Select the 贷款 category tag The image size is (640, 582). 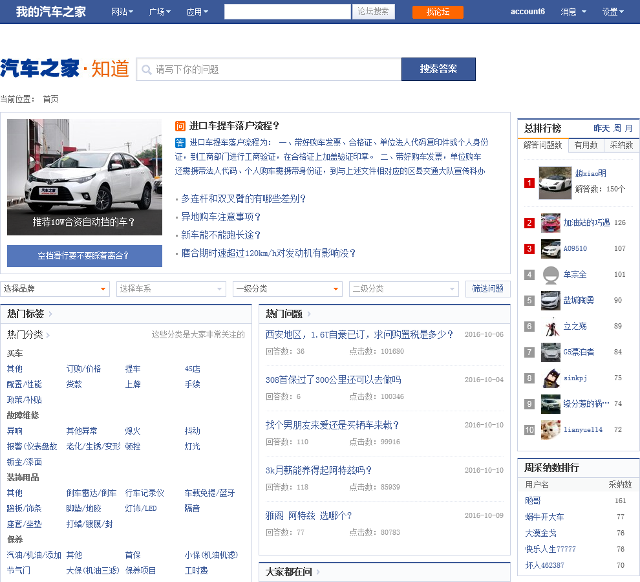(x=74, y=384)
